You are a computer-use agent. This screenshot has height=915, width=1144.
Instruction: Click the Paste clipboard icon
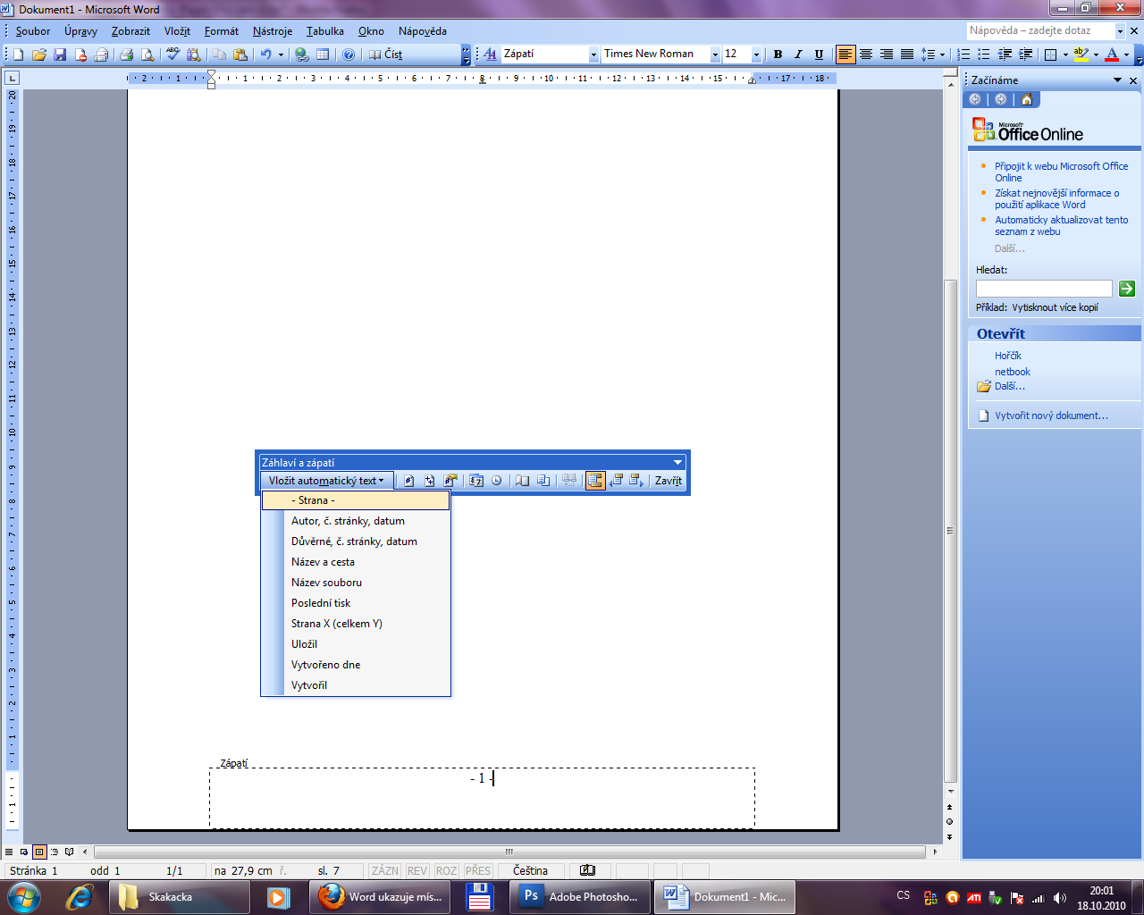tap(240, 55)
